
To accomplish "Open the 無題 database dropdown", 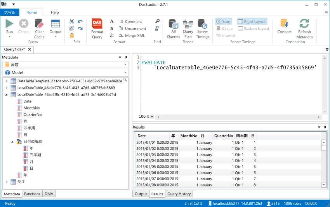I will coord(125,64).
